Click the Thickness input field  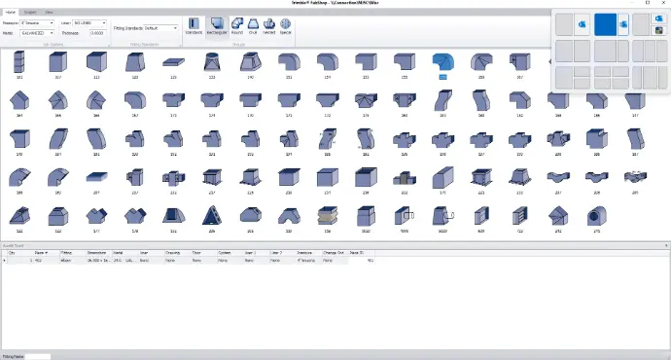97,33
